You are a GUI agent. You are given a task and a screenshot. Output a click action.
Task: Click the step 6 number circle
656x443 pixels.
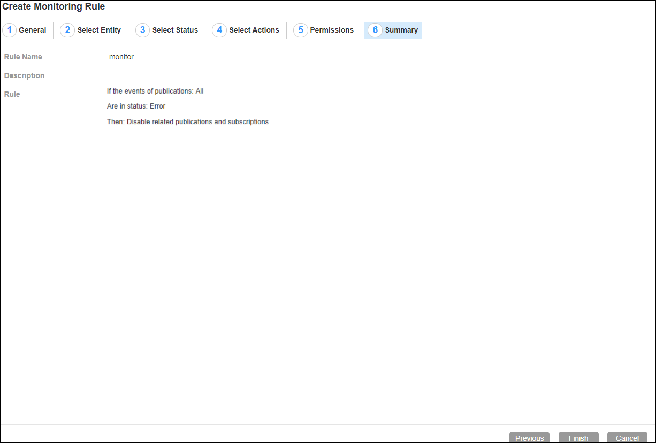click(x=375, y=30)
